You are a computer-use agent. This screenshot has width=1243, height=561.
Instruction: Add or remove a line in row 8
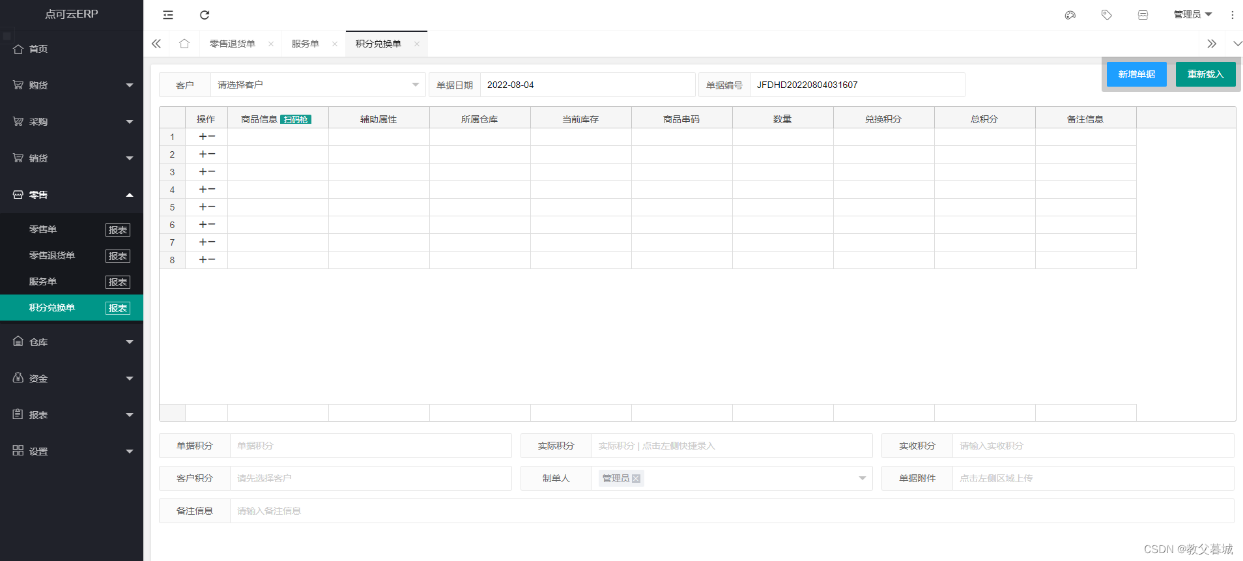point(207,260)
